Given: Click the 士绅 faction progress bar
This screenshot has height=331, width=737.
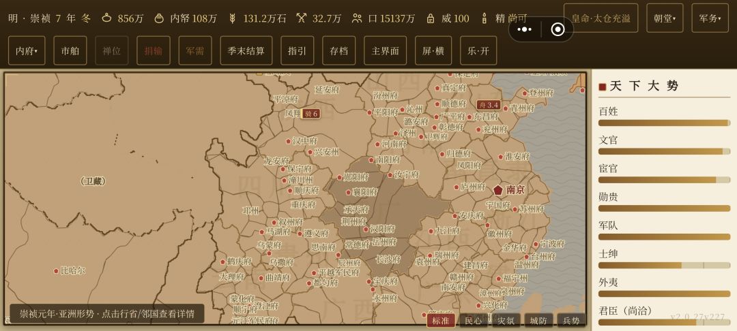Looking at the screenshot, I should click(x=664, y=266).
